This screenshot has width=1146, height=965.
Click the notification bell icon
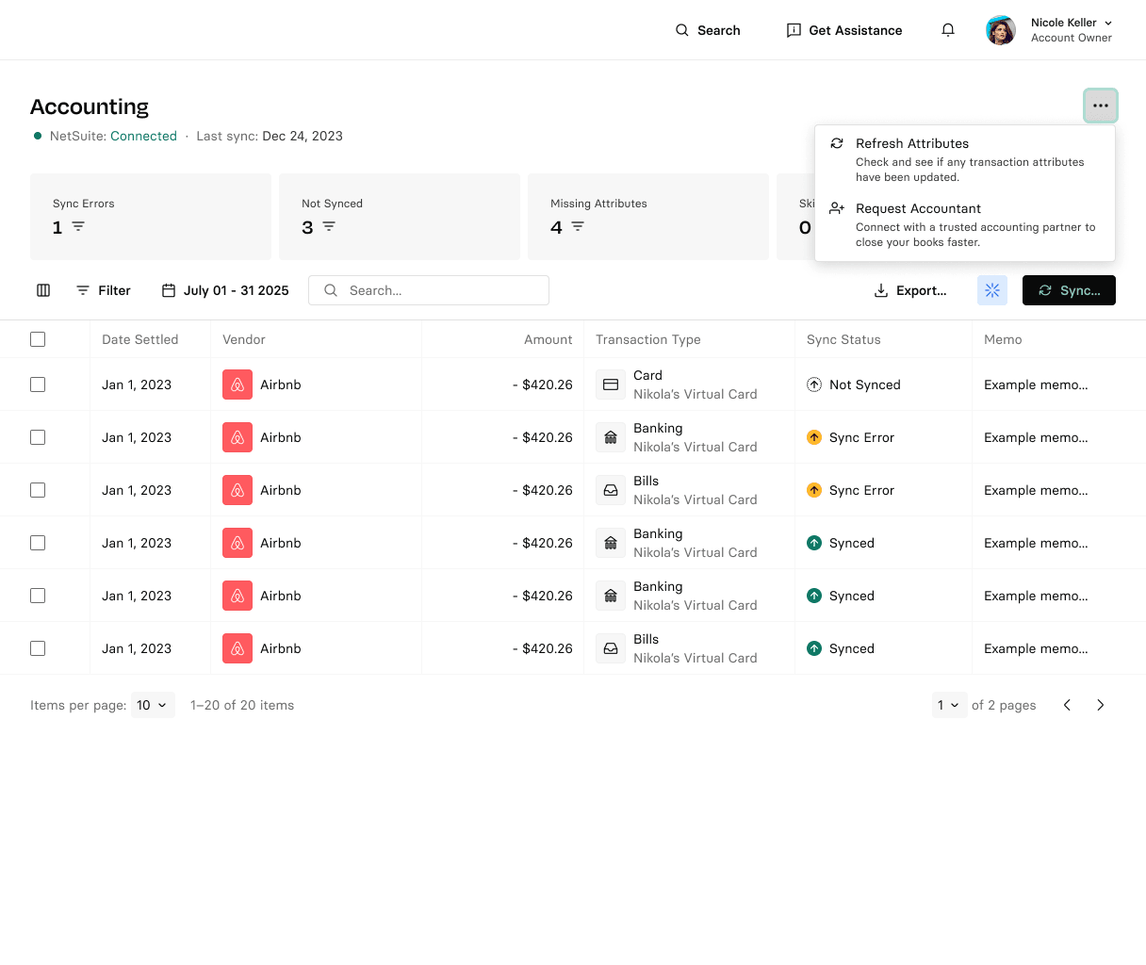948,29
